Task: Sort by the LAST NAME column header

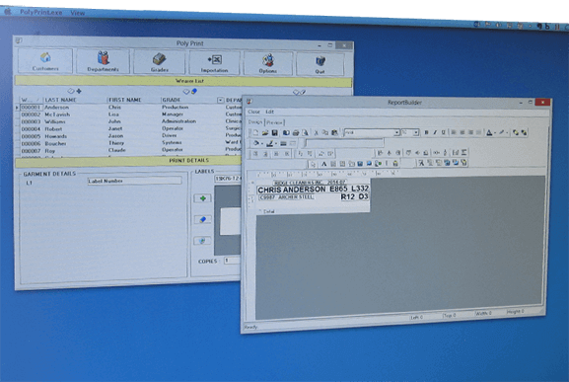Action: point(60,100)
